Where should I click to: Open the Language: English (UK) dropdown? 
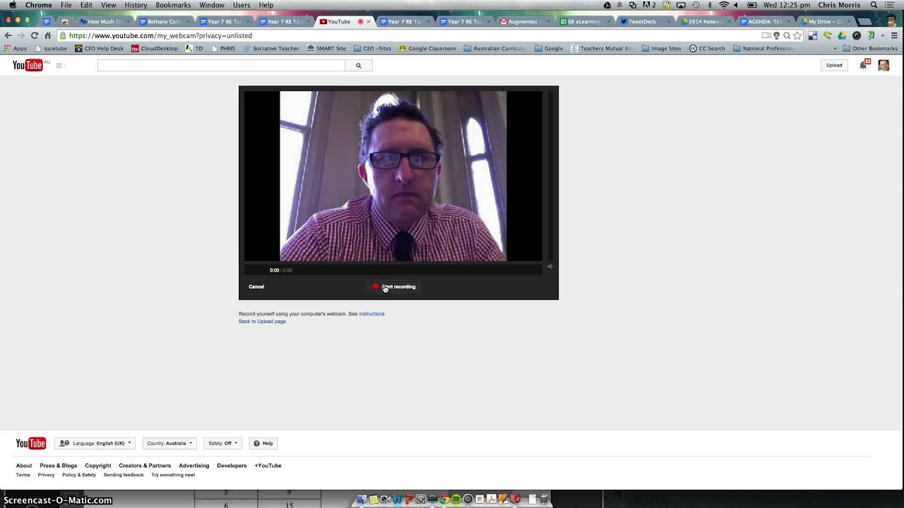click(95, 443)
